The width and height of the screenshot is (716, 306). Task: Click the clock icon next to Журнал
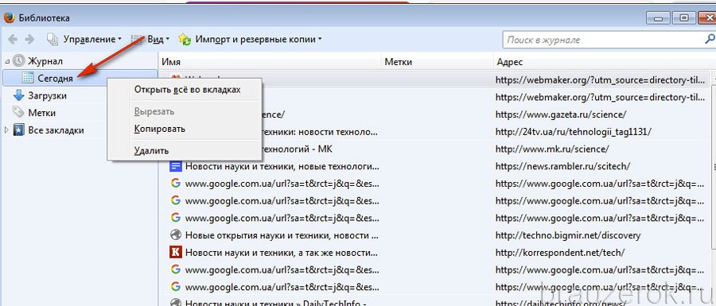19,60
